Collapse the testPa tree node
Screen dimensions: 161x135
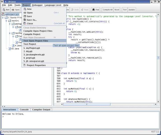coord(10,33)
